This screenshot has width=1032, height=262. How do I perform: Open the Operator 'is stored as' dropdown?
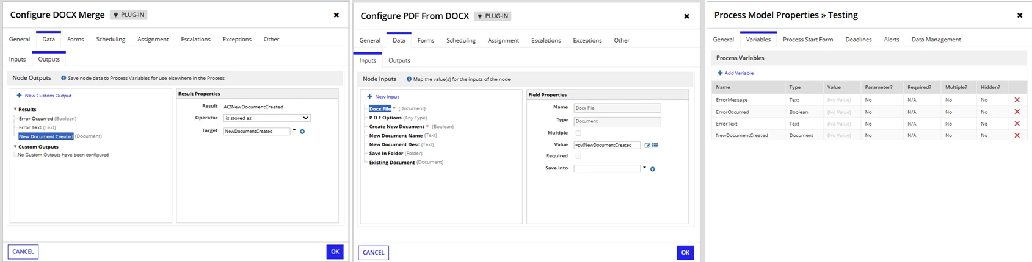coord(267,118)
